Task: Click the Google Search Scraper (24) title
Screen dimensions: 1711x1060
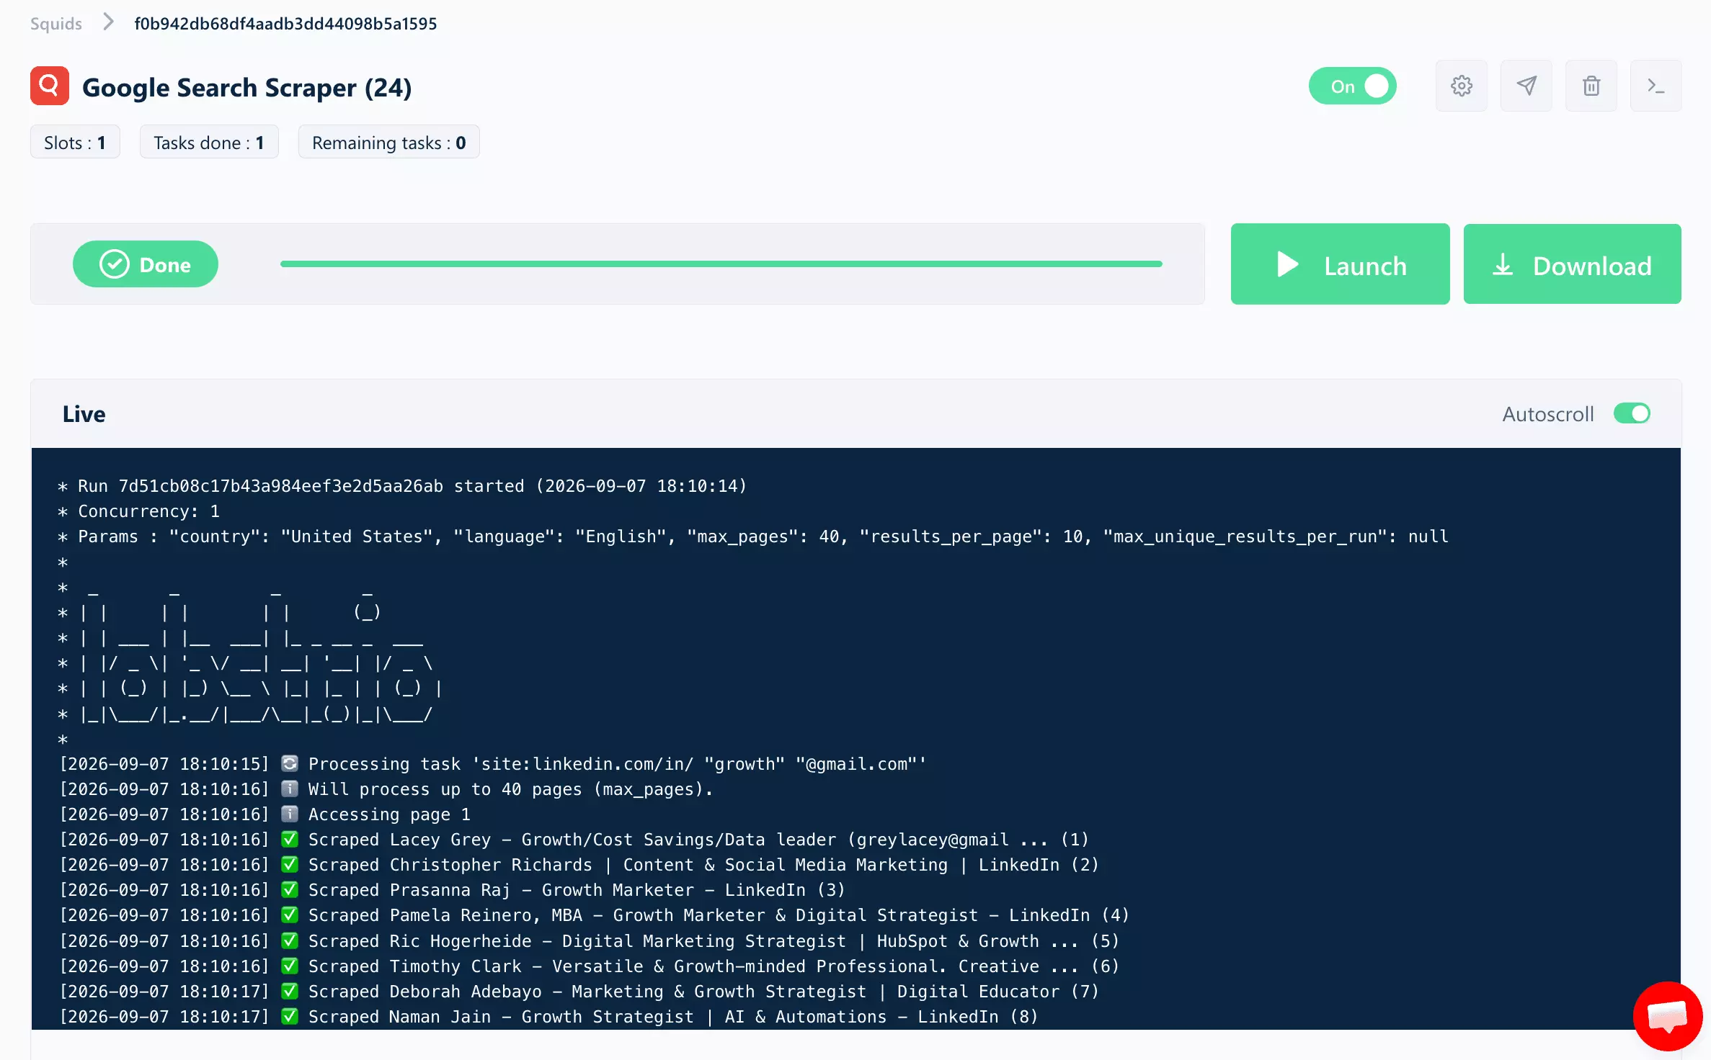Action: pos(247,87)
